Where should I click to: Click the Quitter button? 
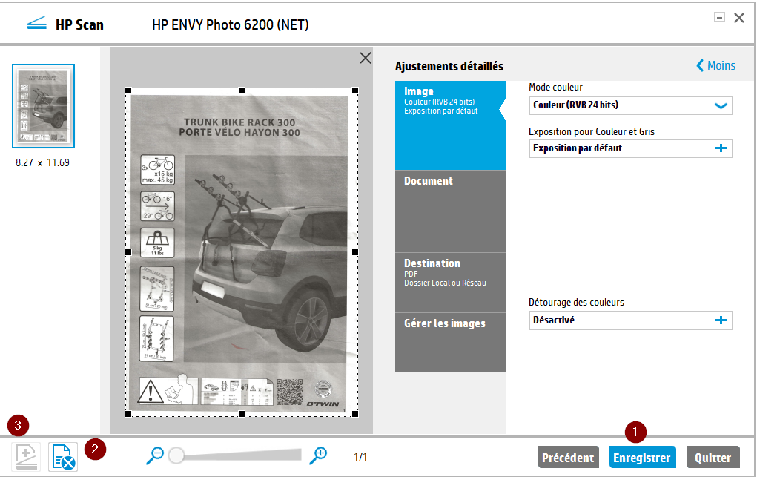(x=713, y=457)
